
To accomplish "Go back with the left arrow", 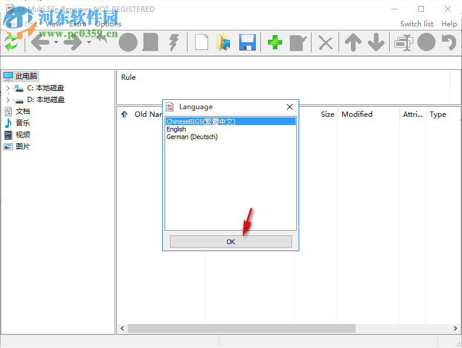I will 40,42.
